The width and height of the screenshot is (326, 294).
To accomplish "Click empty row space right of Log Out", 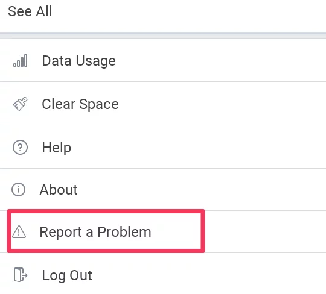I will pyautogui.click(x=209, y=275).
